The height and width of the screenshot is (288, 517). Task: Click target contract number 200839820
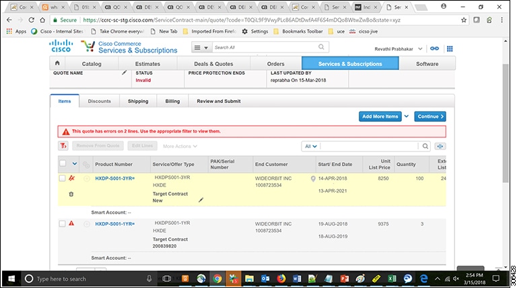(164, 246)
